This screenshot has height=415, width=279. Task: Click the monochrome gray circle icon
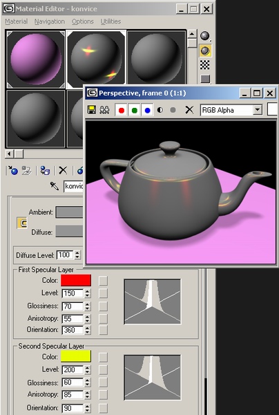173,110
